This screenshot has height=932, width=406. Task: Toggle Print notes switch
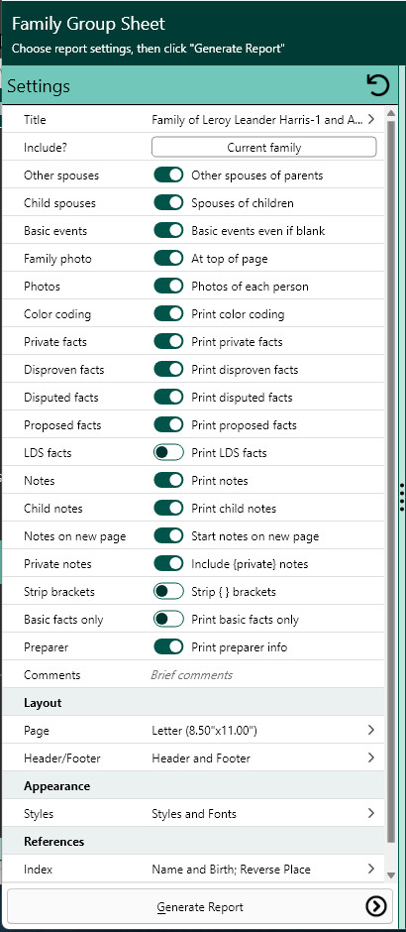168,480
